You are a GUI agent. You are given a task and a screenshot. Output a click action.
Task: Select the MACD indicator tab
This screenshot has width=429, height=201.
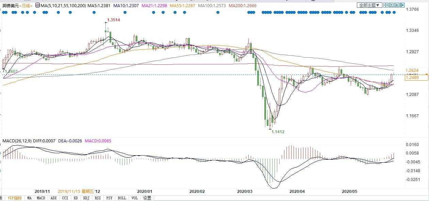coord(41,198)
